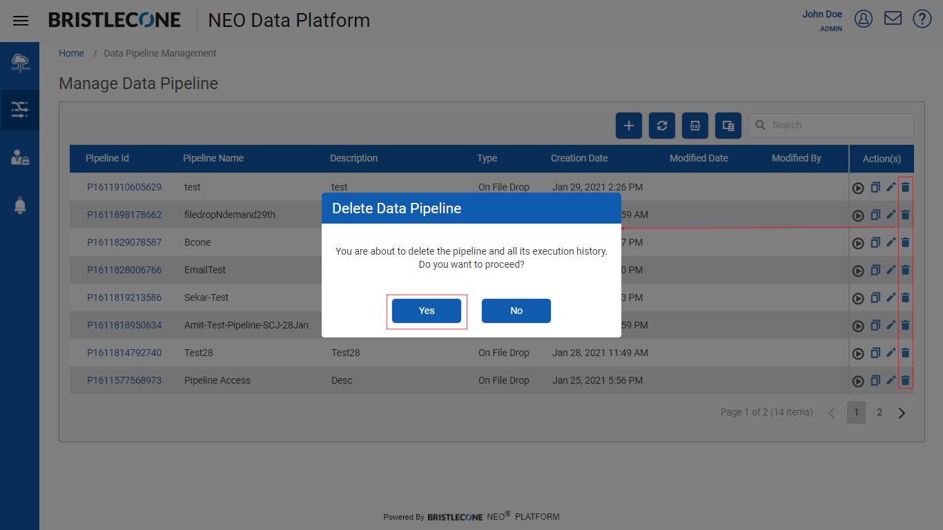Open the hamburger navigation menu
943x530 pixels.
click(x=21, y=21)
